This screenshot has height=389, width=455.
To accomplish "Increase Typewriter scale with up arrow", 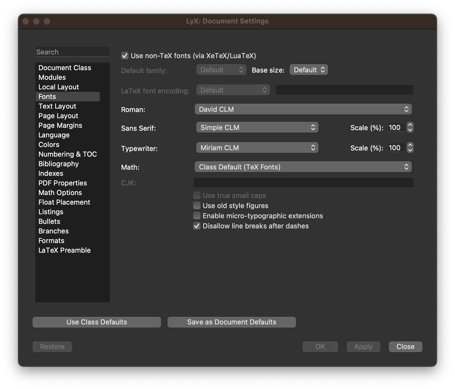I will click(410, 145).
